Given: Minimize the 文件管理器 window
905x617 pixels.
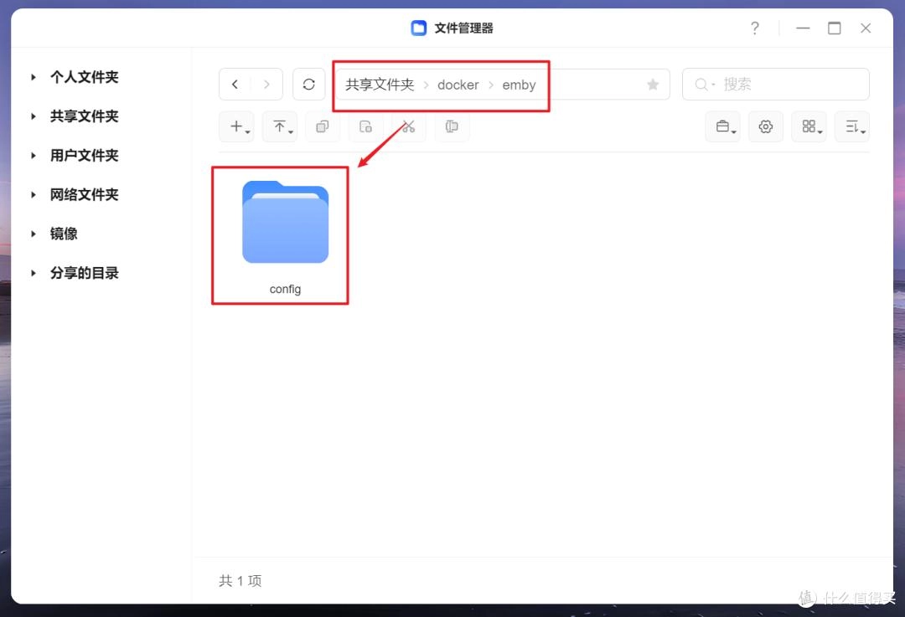Looking at the screenshot, I should pos(803,28).
